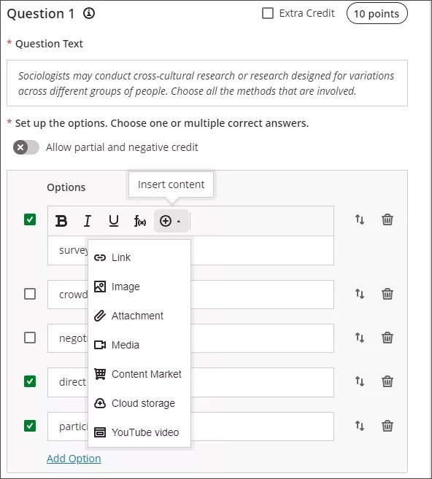Screen dimensions: 432x479
Task: Select Media in the insert menu
Action: 139,345
